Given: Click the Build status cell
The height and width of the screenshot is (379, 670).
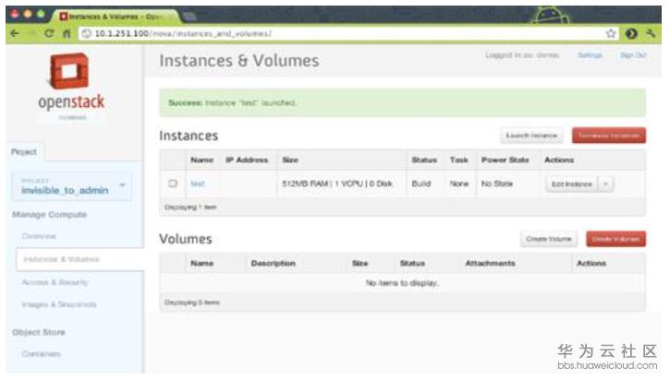Looking at the screenshot, I should point(420,184).
